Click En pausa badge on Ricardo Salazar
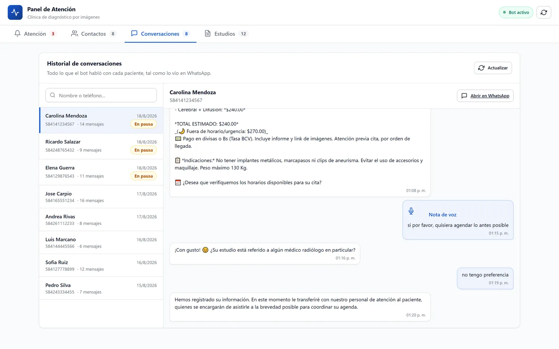Screen dimensions: 559x349 144,150
